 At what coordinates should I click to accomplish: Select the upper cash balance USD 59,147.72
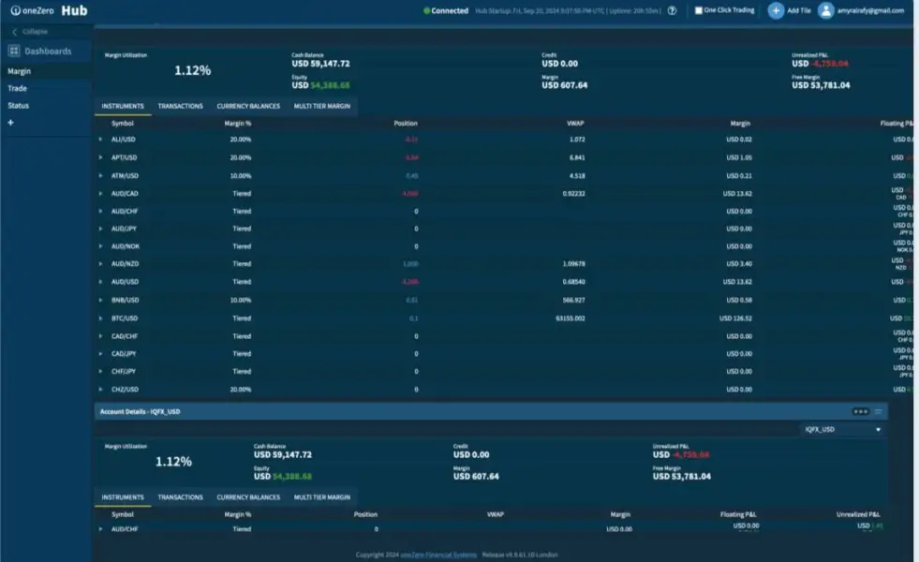(x=320, y=64)
